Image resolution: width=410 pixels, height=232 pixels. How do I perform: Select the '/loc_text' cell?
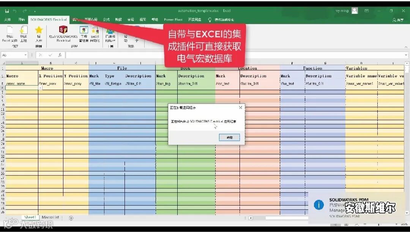[227, 84]
